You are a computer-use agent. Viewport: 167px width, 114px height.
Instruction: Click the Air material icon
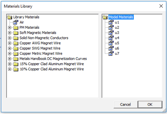point(16,22)
